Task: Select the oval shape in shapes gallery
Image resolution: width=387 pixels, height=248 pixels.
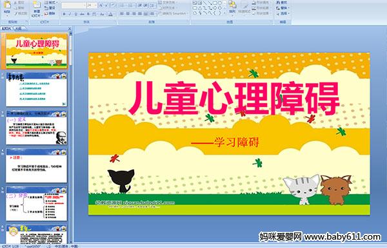Action: click(x=220, y=3)
